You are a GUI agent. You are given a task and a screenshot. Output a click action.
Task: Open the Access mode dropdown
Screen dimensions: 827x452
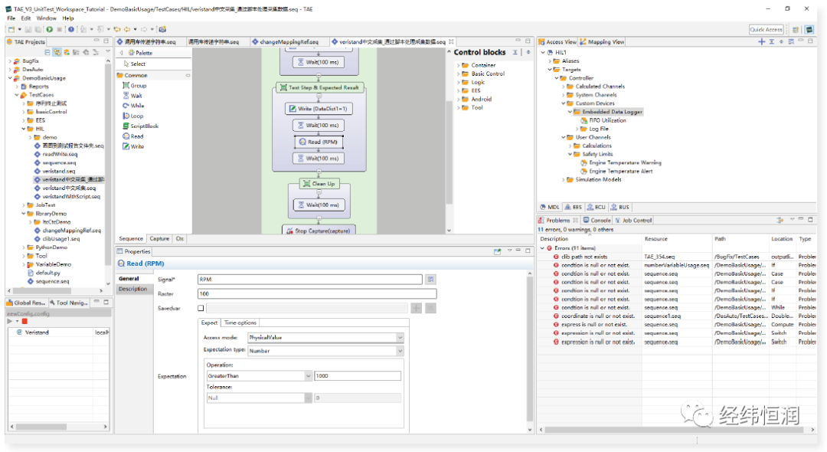coord(400,338)
